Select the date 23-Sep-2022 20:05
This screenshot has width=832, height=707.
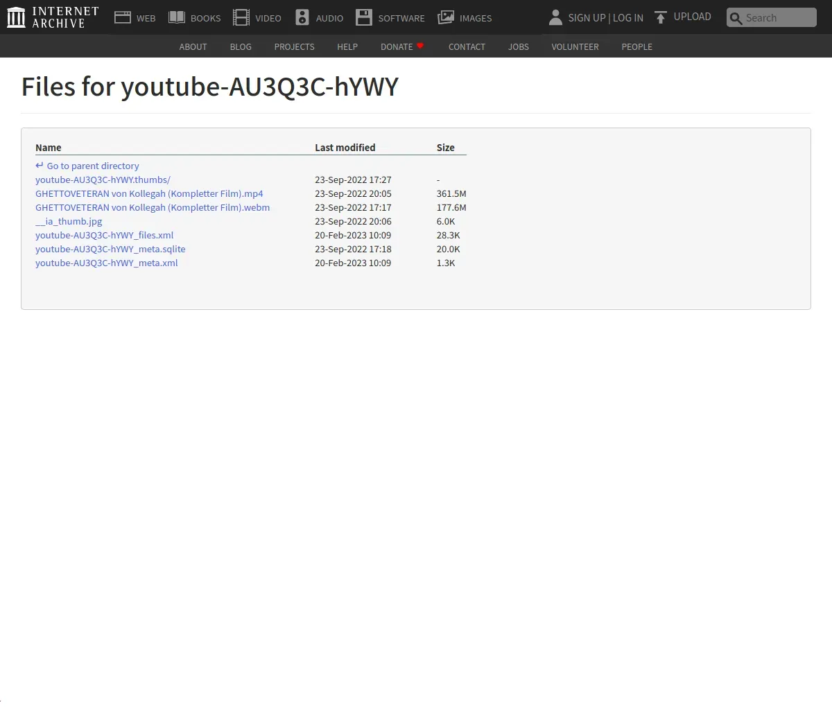[353, 194]
